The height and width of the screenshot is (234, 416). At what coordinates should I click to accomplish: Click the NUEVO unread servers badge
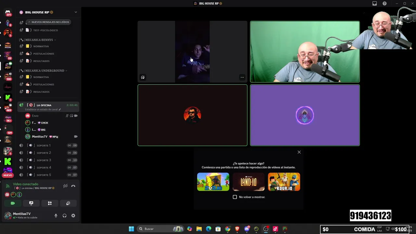click(x=7, y=175)
